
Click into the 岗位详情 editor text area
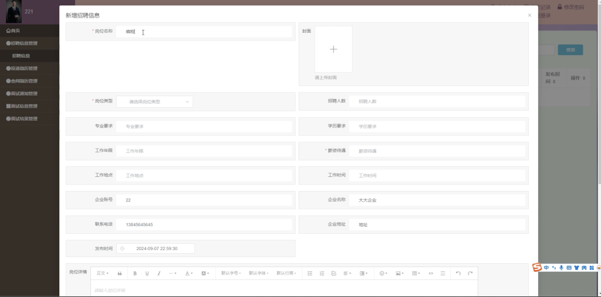pyautogui.click(x=284, y=288)
